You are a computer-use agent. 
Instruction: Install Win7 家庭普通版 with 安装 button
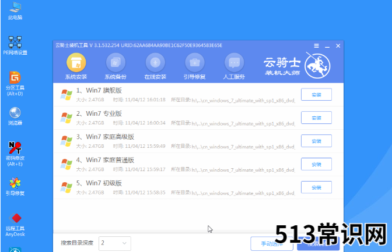coord(316,164)
